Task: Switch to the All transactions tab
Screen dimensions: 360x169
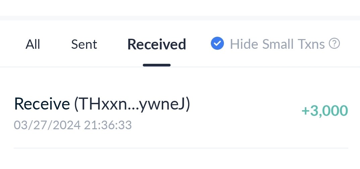Action: 33,44
